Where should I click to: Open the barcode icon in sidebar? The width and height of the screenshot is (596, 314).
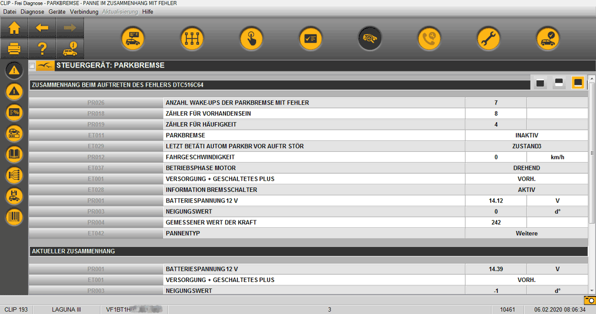14,217
